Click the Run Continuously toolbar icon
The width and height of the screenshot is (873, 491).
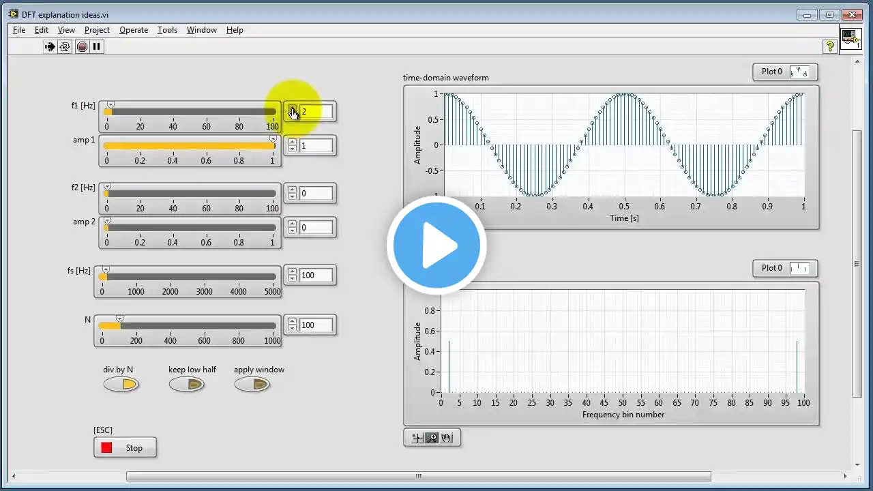pyautogui.click(x=65, y=46)
